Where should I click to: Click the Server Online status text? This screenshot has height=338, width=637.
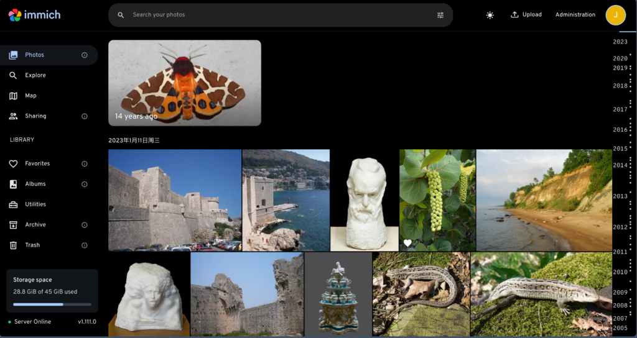pos(32,322)
